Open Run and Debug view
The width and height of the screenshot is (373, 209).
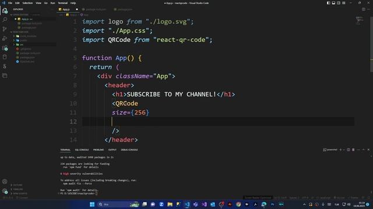(x=5, y=38)
